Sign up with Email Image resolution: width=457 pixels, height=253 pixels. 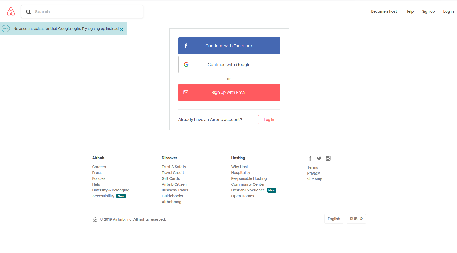(229, 93)
